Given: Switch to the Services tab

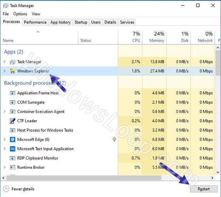Looking at the screenshot, I should point(127,22).
